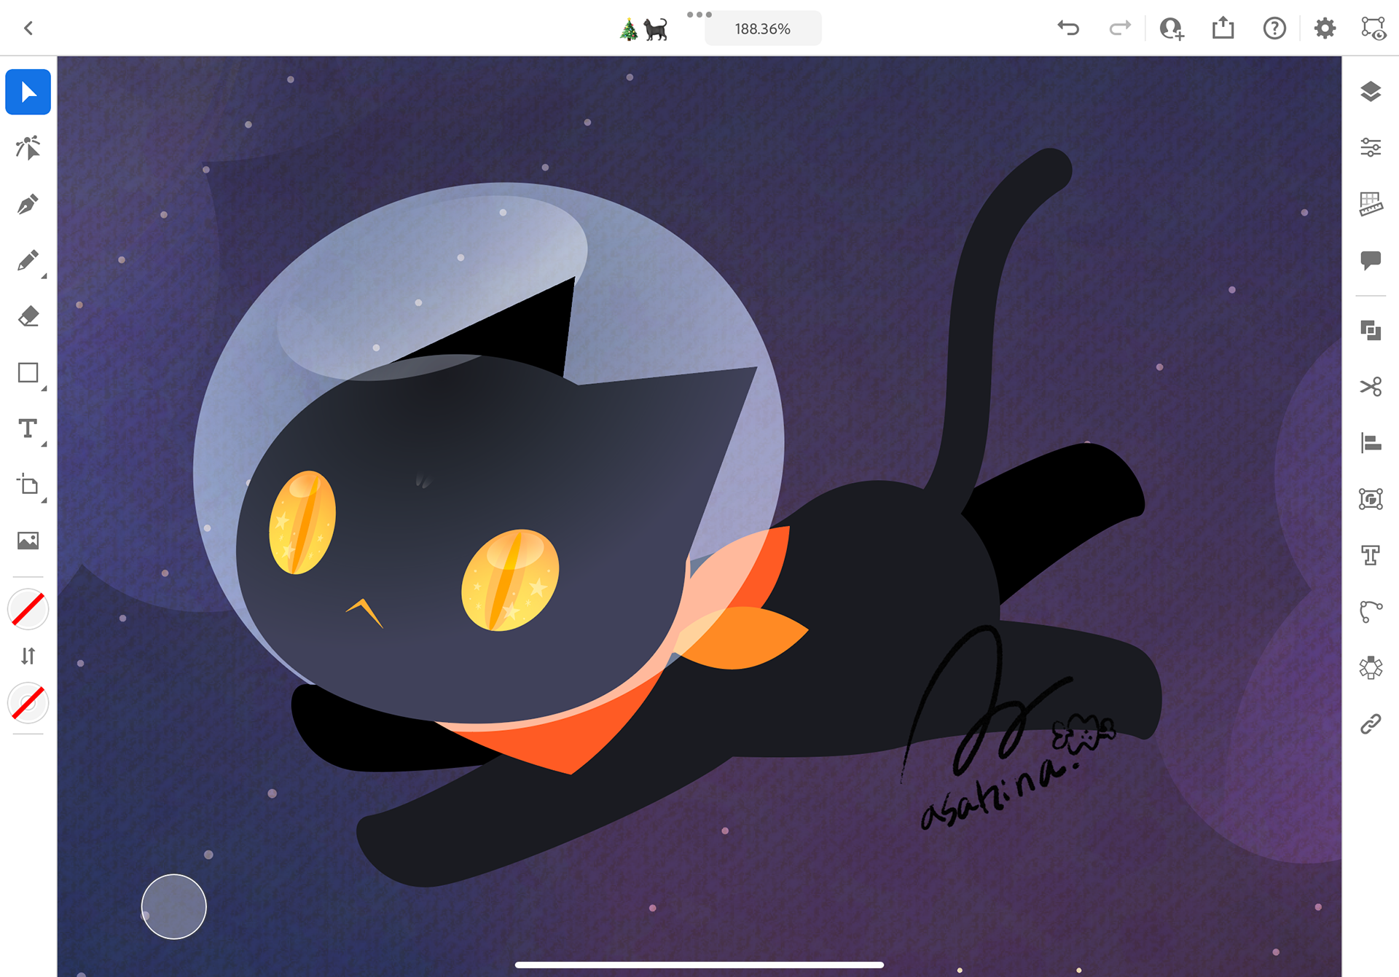Toggle outline preview mode icon
This screenshot has width=1399, height=977.
pyautogui.click(x=1373, y=28)
